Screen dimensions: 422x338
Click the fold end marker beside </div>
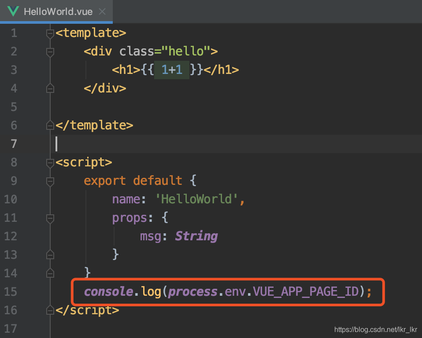coord(50,88)
